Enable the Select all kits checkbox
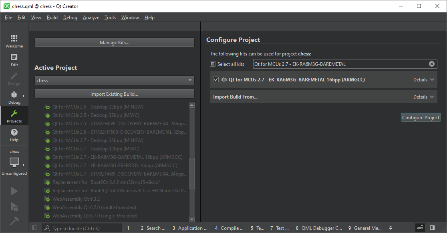Viewport: 447px width, 233px height. click(x=212, y=63)
